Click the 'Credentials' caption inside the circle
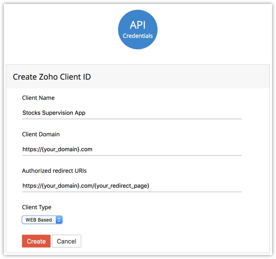The width and height of the screenshot is (276, 259). pyautogui.click(x=138, y=36)
